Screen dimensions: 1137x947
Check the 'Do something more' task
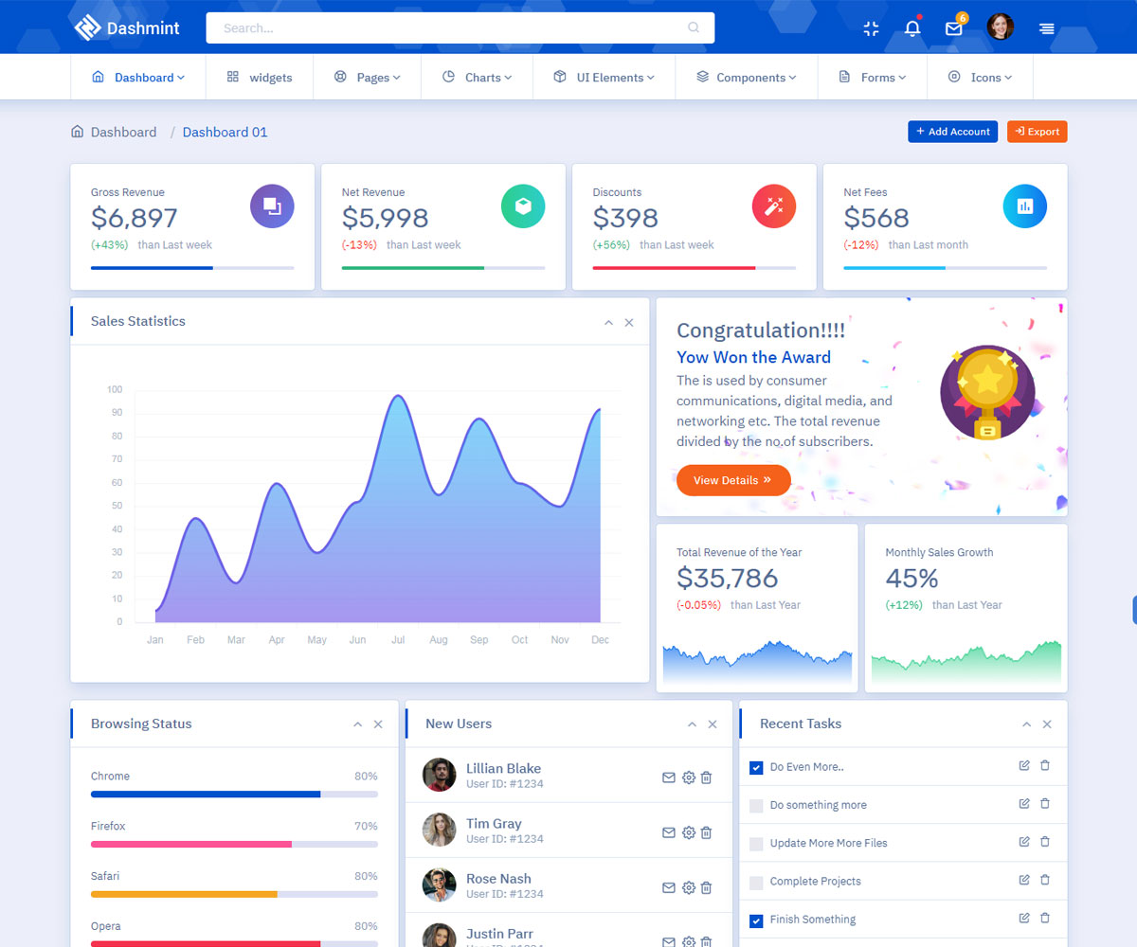[756, 805]
